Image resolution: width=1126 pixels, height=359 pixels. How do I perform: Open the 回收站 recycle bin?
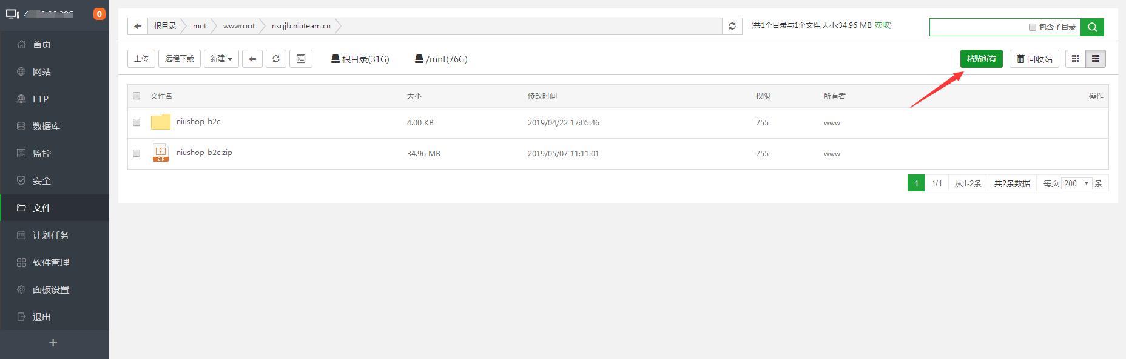click(x=1034, y=59)
